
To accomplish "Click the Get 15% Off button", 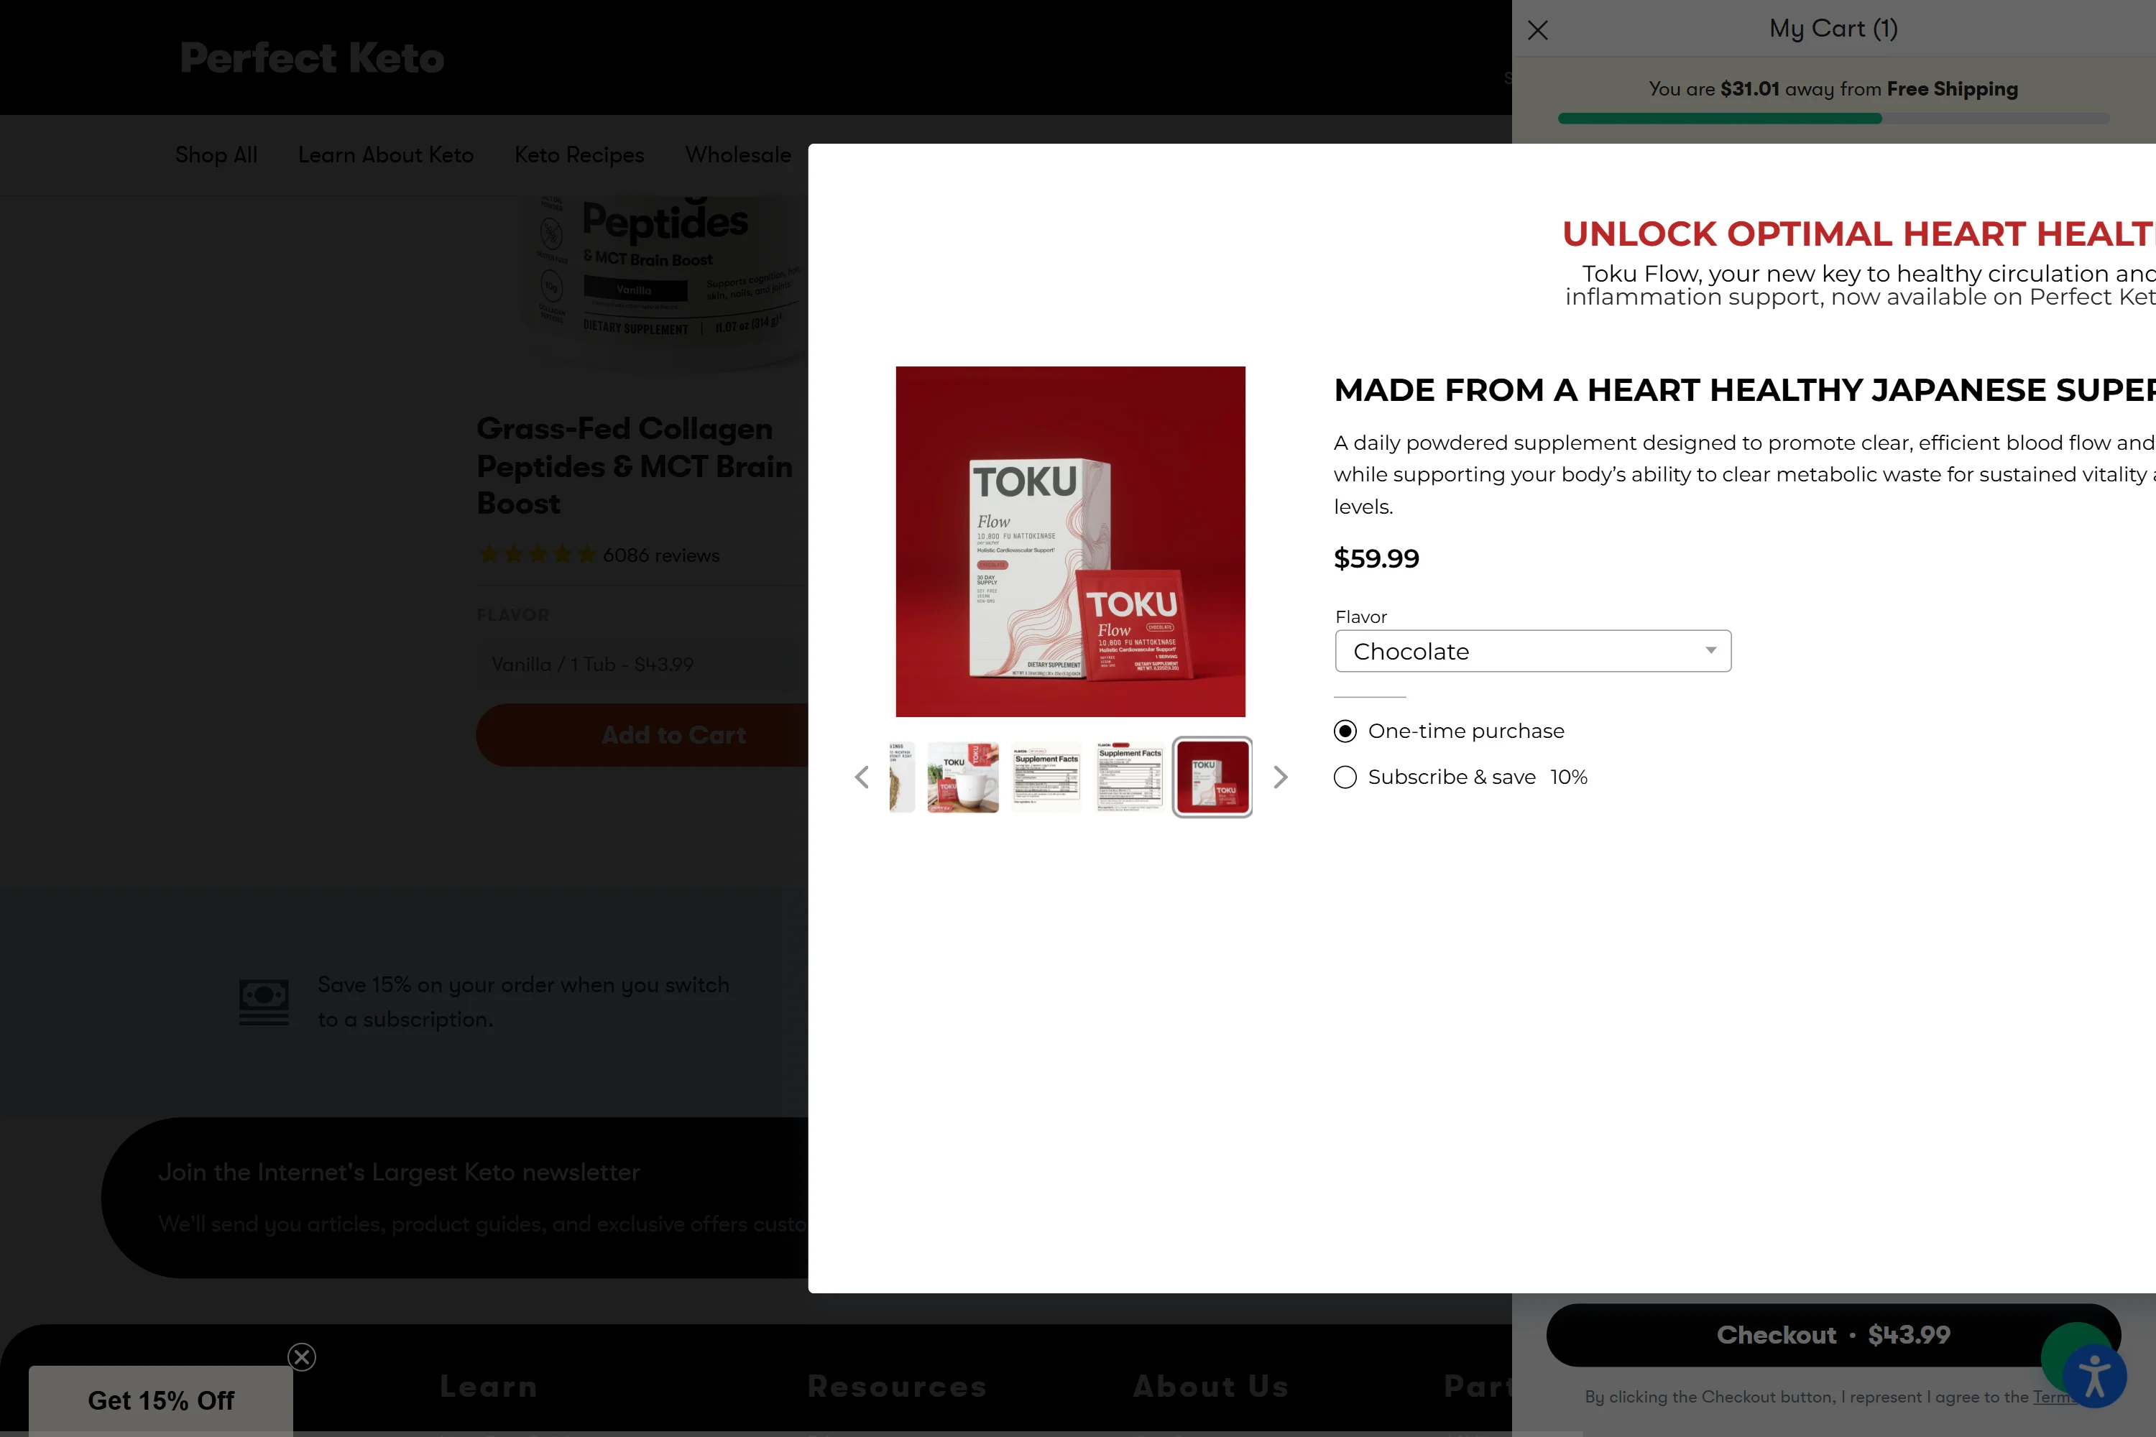I will click(160, 1400).
